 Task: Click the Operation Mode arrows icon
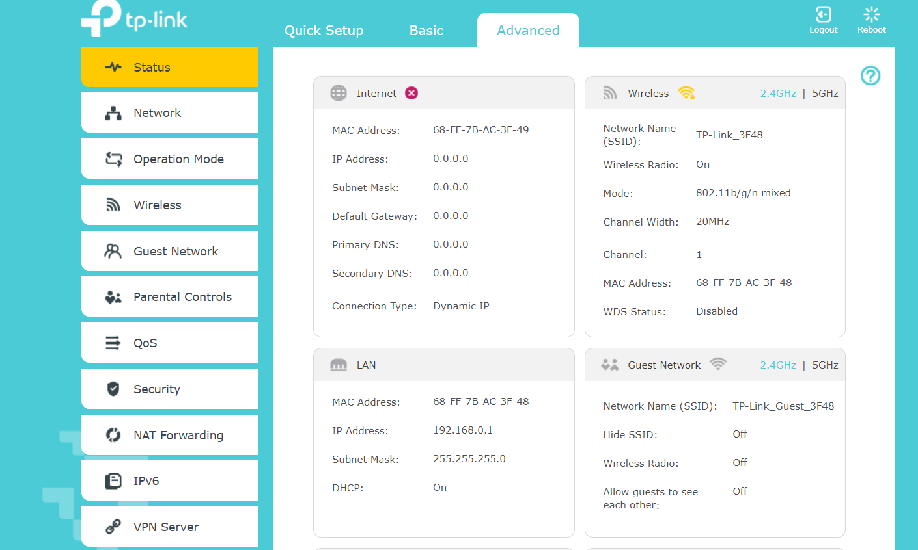pyautogui.click(x=113, y=159)
